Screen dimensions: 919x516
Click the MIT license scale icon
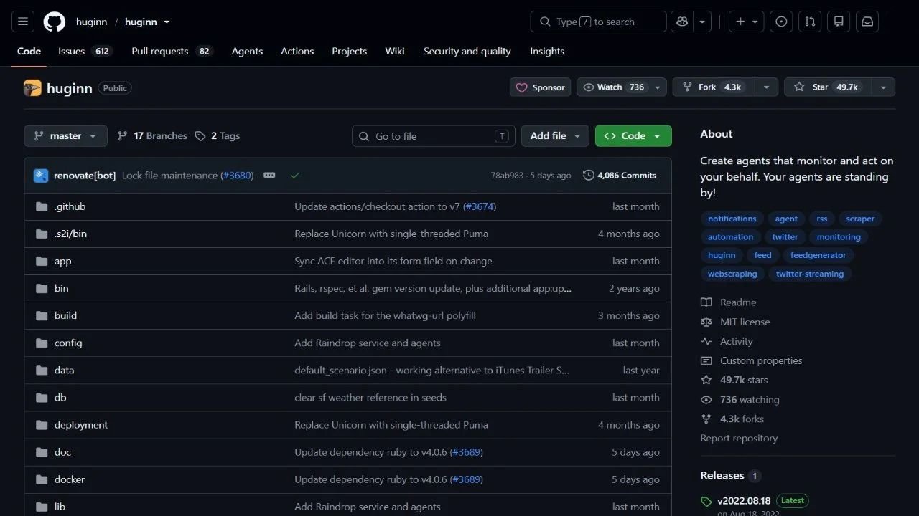click(706, 322)
